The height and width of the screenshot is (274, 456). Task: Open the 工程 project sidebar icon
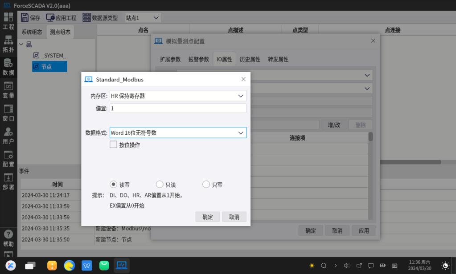[x=8, y=21]
